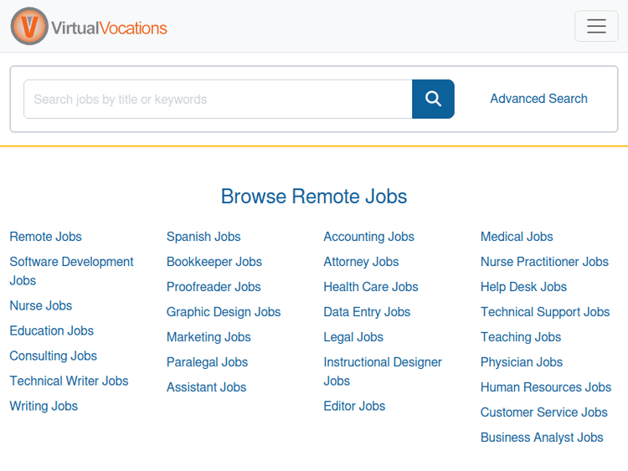The image size is (628, 471).
Task: Select the Nurse Jobs link
Action: 41,305
